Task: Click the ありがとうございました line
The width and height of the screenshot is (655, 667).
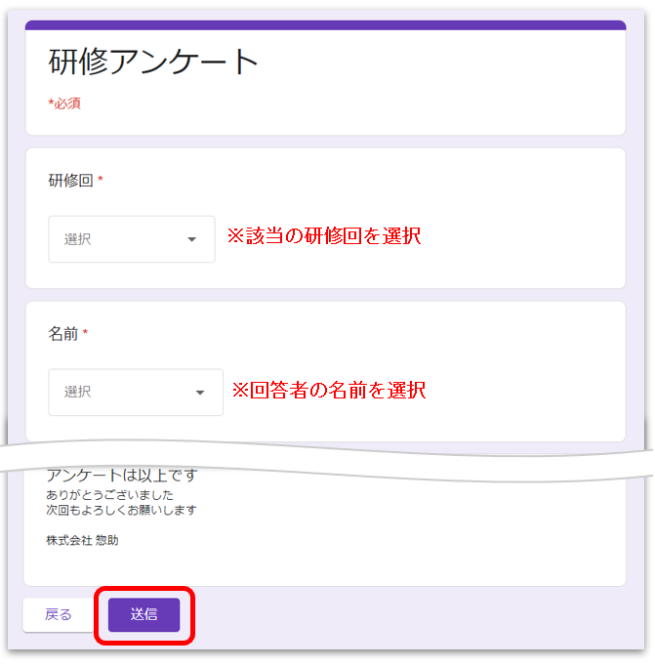Action: click(x=109, y=495)
